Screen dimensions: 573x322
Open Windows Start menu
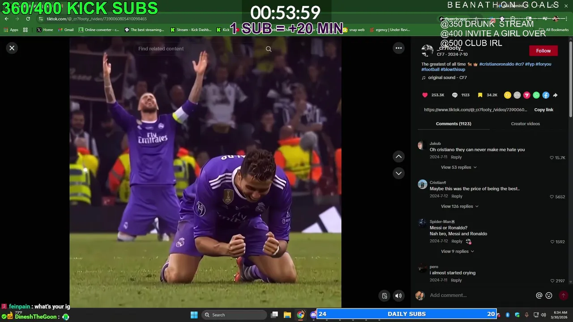194,315
